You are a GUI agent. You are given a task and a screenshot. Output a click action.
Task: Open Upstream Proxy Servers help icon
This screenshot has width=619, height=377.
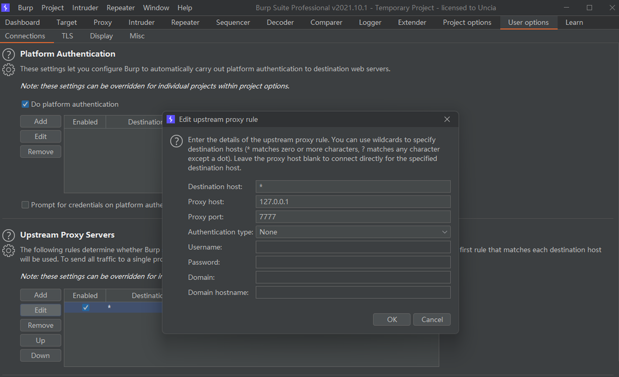point(8,235)
